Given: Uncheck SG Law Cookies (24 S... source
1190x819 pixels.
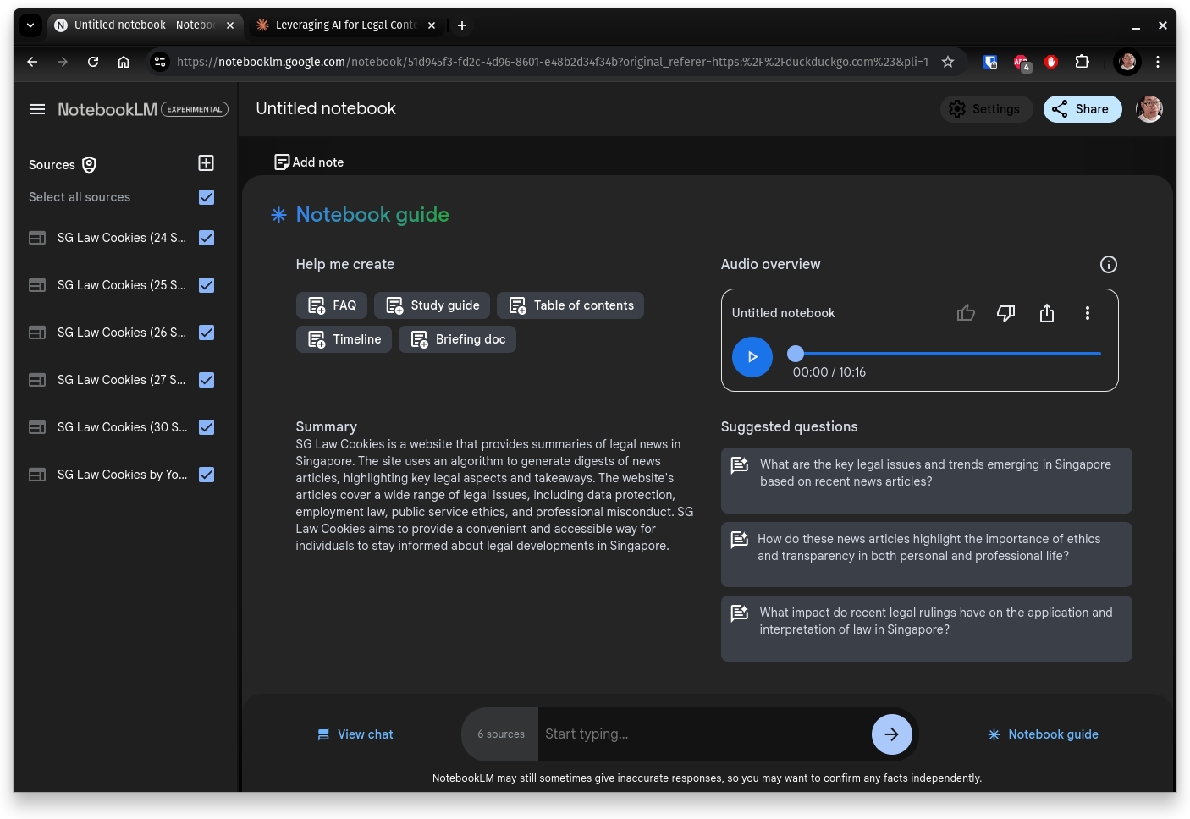Looking at the screenshot, I should pyautogui.click(x=207, y=238).
